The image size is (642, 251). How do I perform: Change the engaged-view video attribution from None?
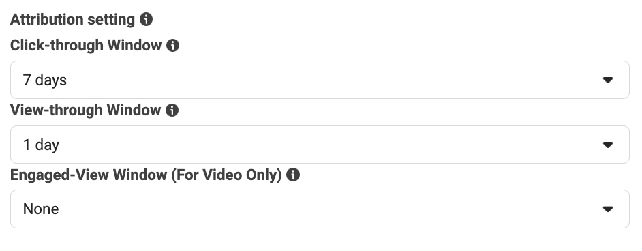point(320,209)
